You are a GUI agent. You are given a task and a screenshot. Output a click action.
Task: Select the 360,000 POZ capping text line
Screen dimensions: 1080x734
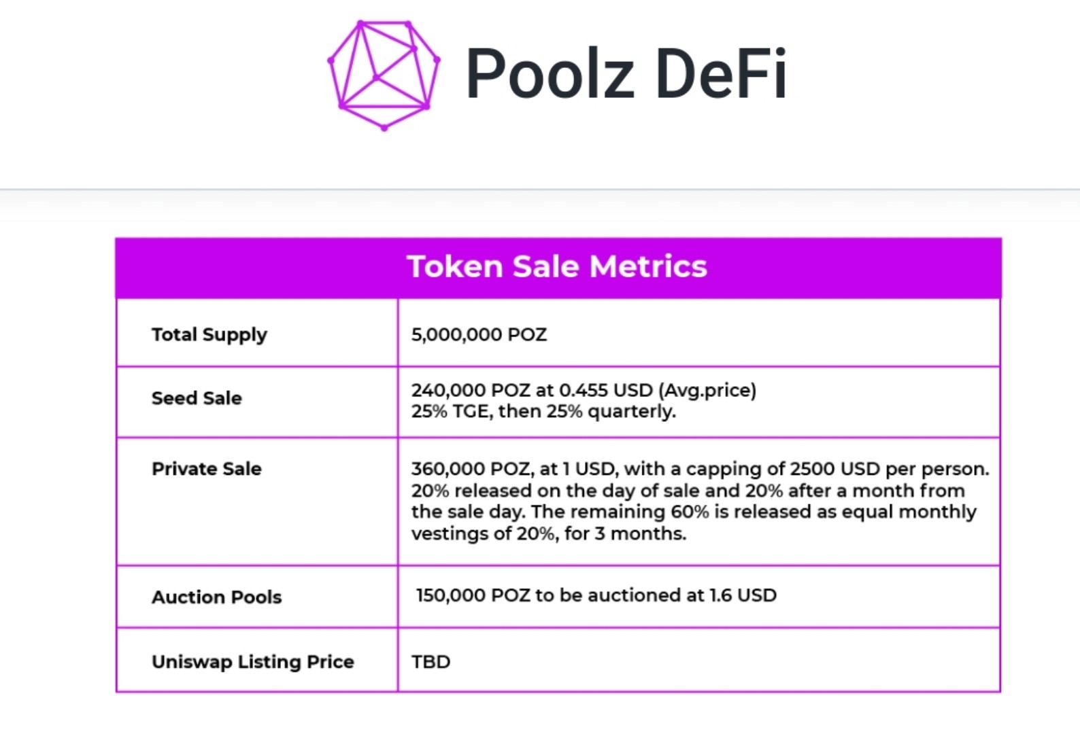point(700,469)
